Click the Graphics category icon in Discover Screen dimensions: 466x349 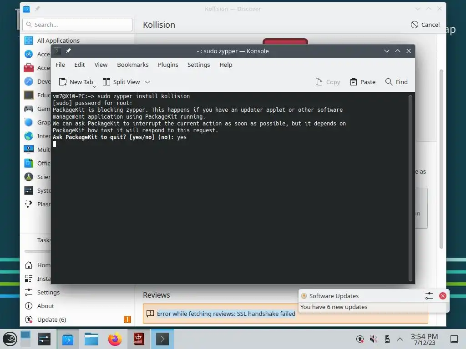(29, 122)
